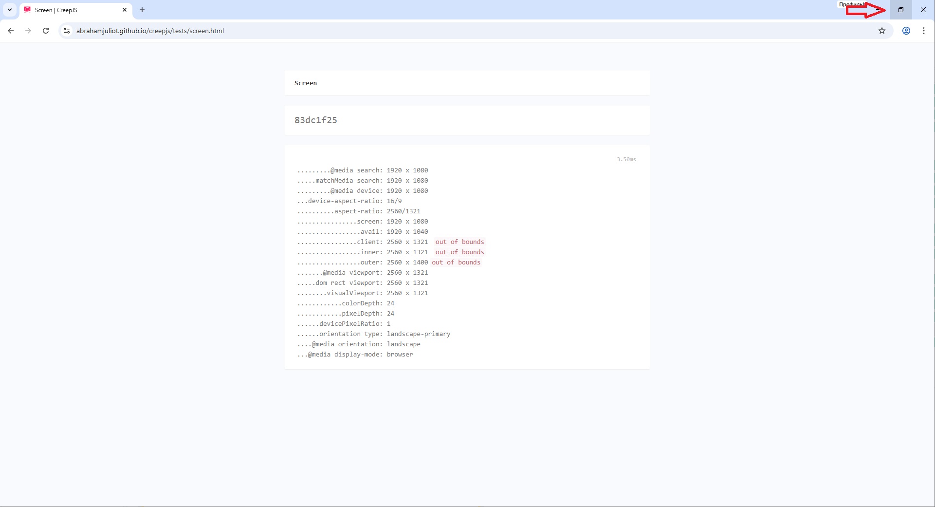Click the "@media device:" row label

click(x=357, y=191)
